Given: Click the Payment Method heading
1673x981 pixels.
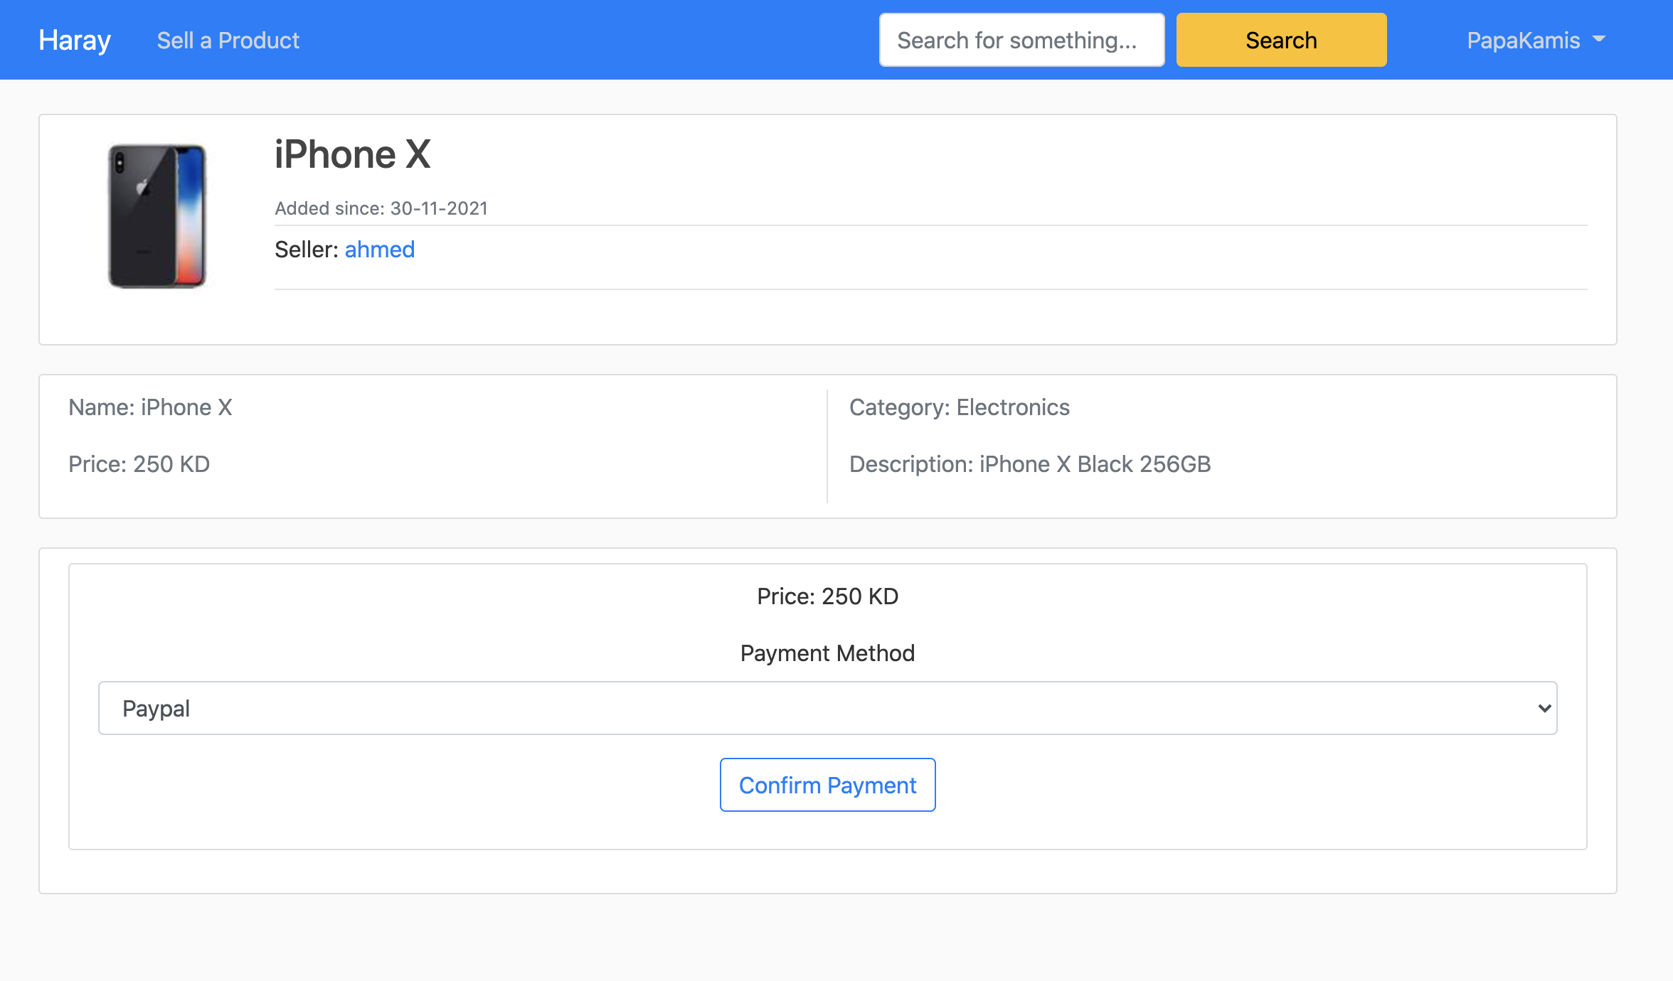Looking at the screenshot, I should pyautogui.click(x=827, y=653).
